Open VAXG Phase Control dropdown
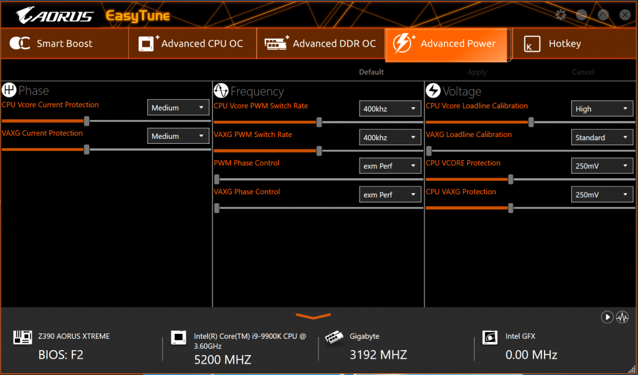The image size is (638, 375). [x=390, y=195]
